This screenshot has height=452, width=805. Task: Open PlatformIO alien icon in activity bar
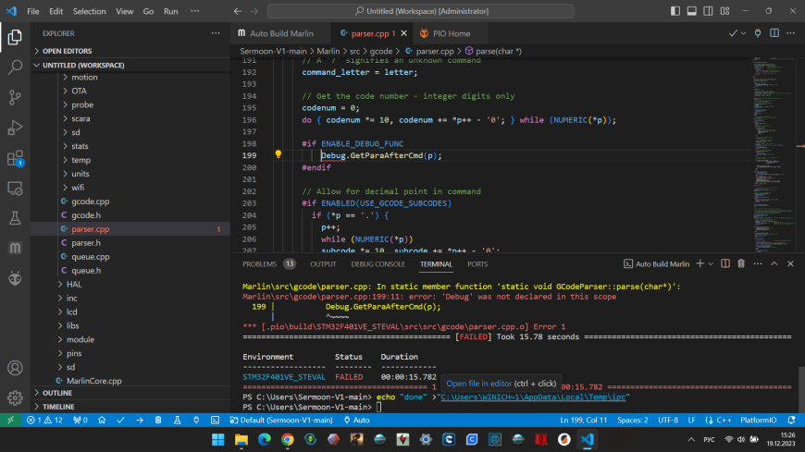tap(15, 278)
